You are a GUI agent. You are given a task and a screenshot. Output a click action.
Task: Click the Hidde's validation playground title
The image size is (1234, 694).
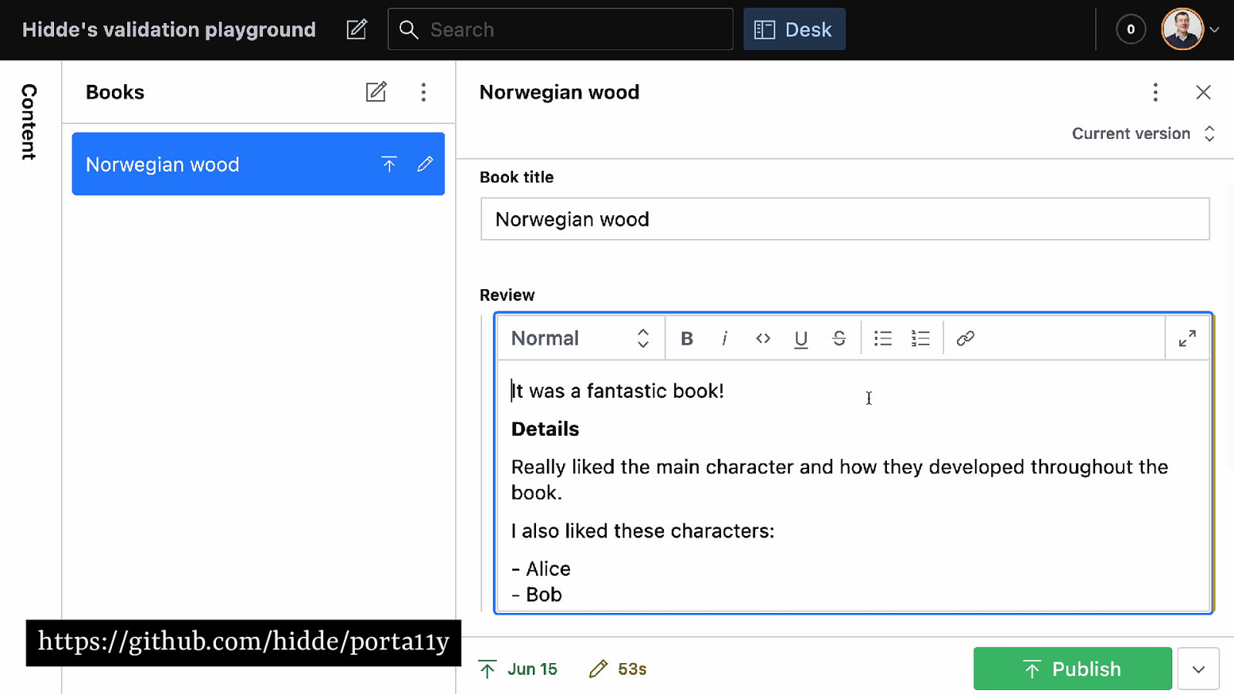tap(169, 29)
